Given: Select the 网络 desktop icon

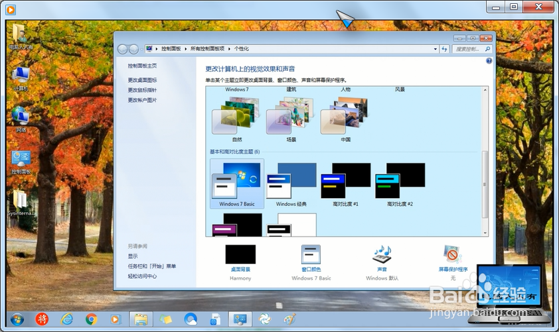Looking at the screenshot, I should 21,119.
